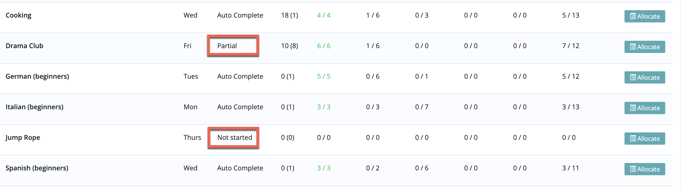Click Allocate button for Cooking
The width and height of the screenshot is (681, 190).
[x=645, y=16]
